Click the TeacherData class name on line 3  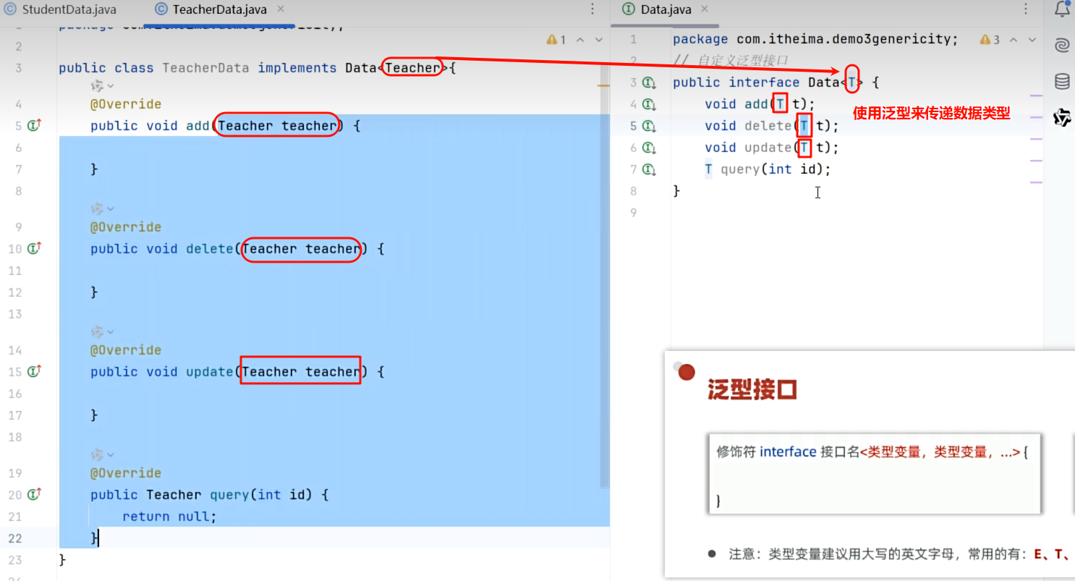[205, 68]
